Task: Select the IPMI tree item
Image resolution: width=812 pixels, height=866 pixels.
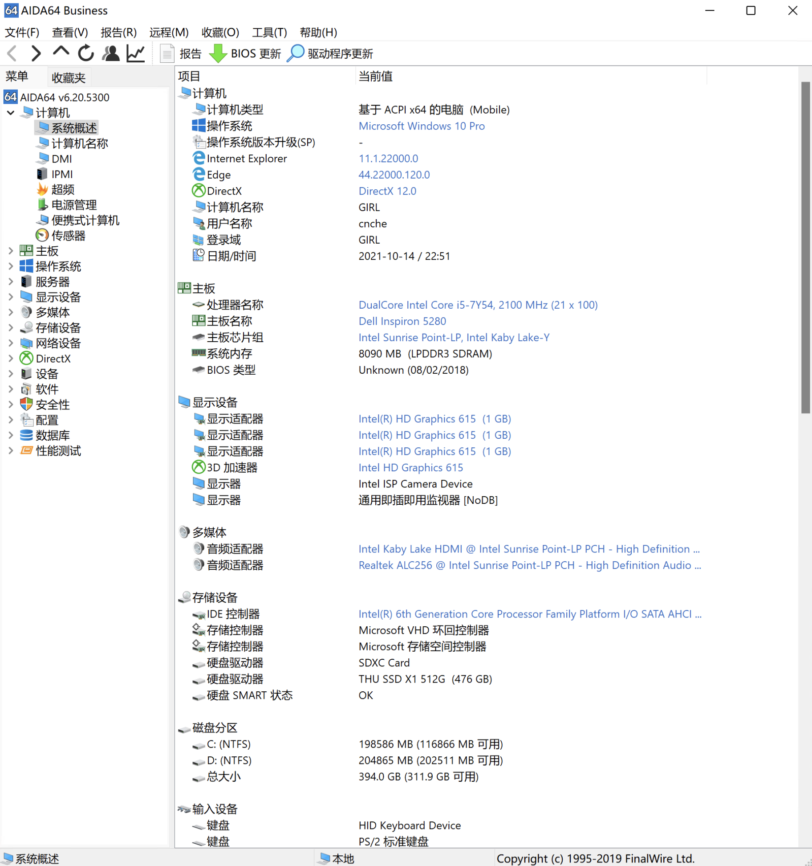Action: [62, 174]
